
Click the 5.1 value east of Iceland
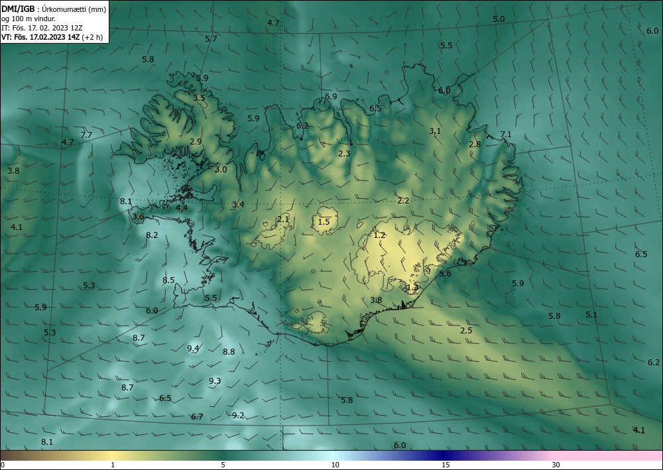[591, 314]
